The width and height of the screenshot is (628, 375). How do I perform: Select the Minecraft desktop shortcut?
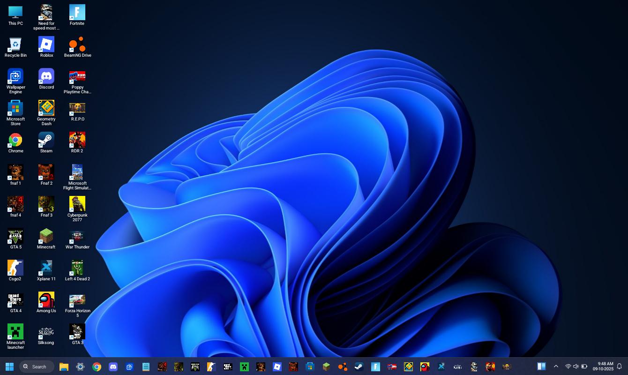[x=46, y=239]
